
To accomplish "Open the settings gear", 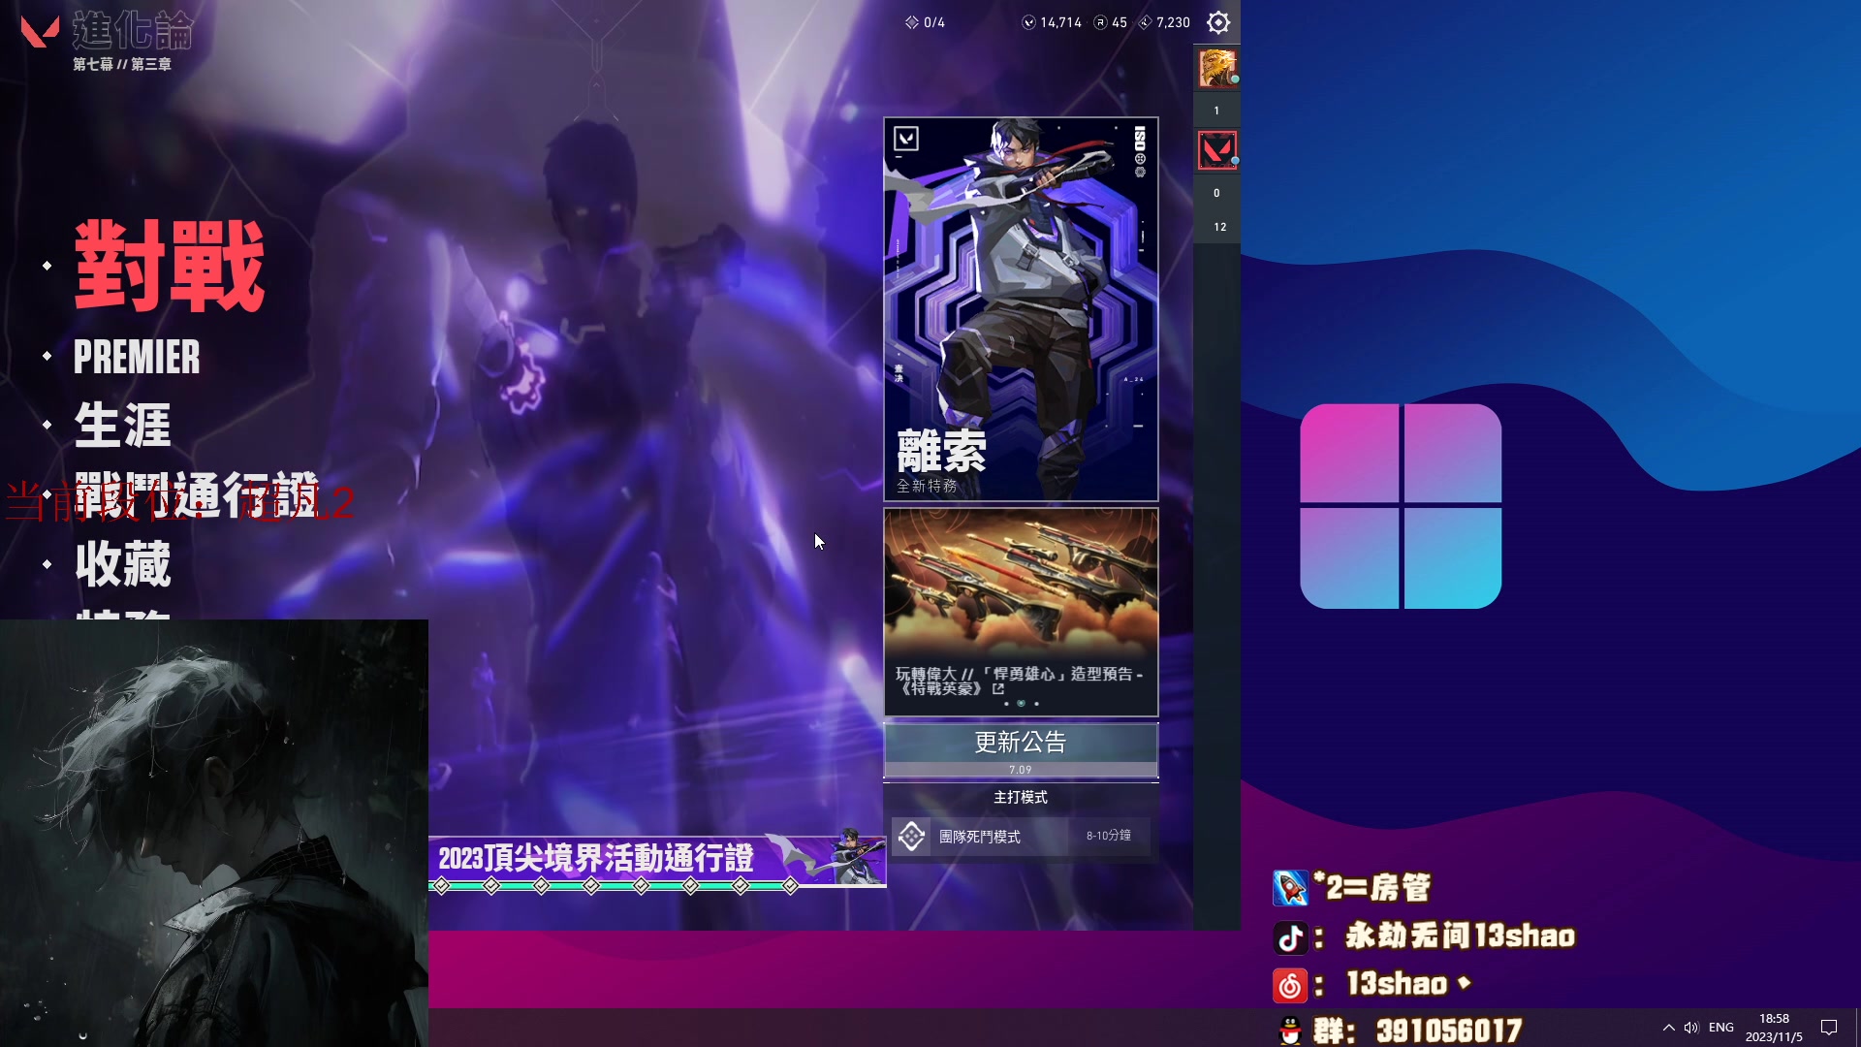I will (x=1218, y=22).
